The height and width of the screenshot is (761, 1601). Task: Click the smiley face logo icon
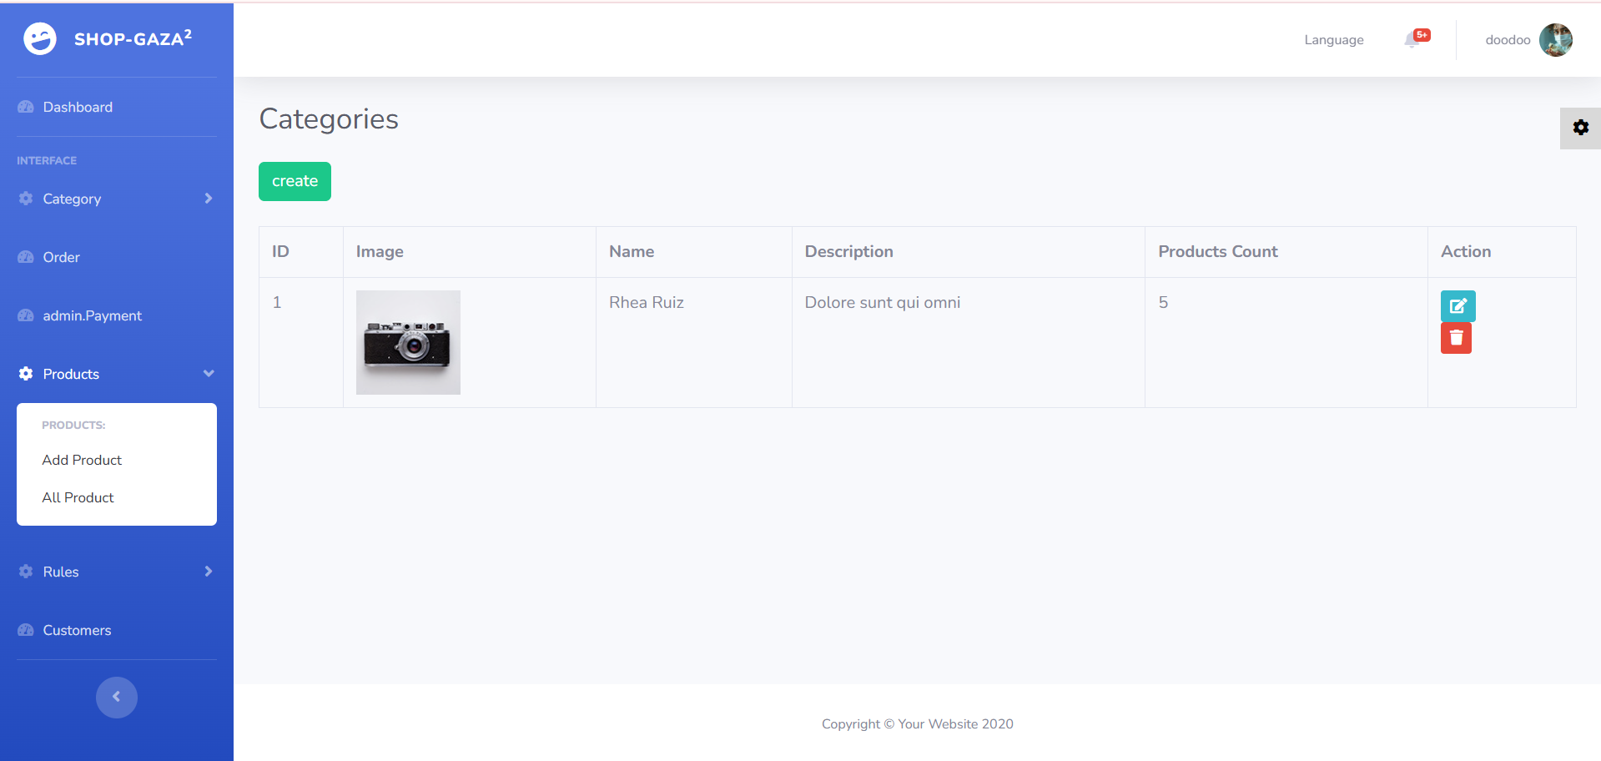40,38
